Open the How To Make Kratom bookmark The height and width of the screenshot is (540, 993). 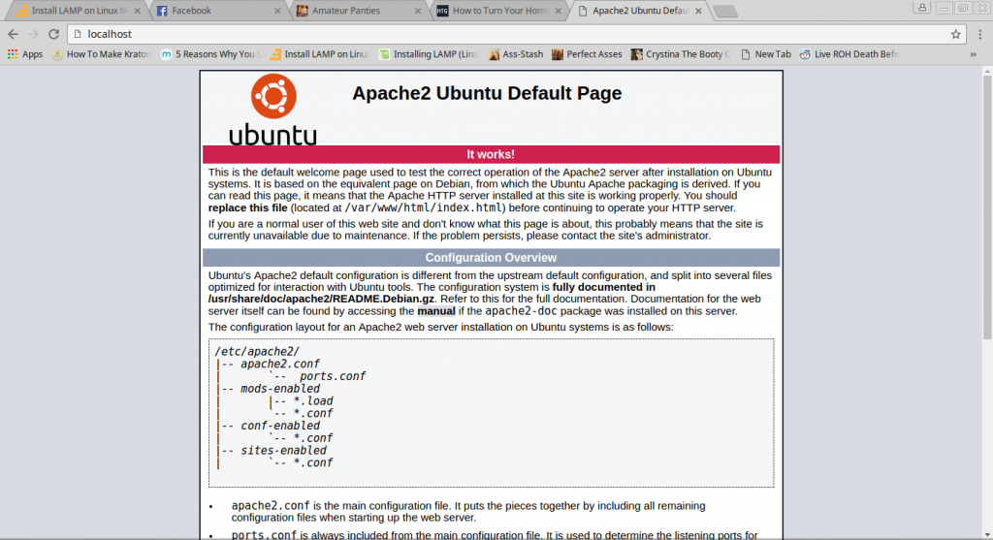pyautogui.click(x=102, y=54)
